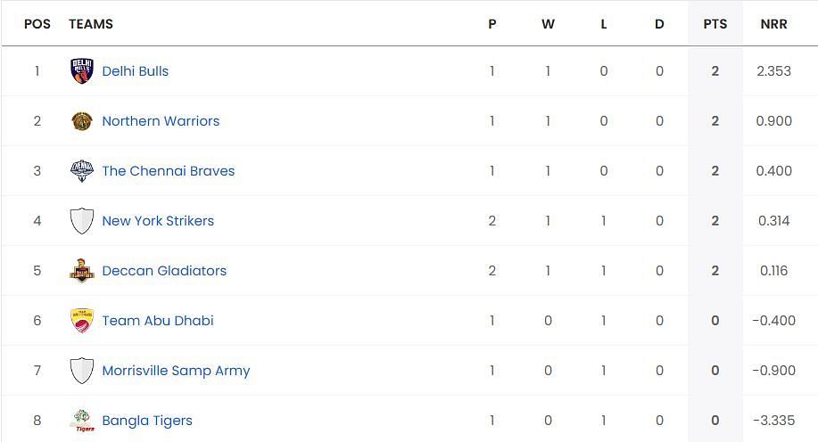
Task: Click the Delhi Bulls team logo
Action: [82, 71]
